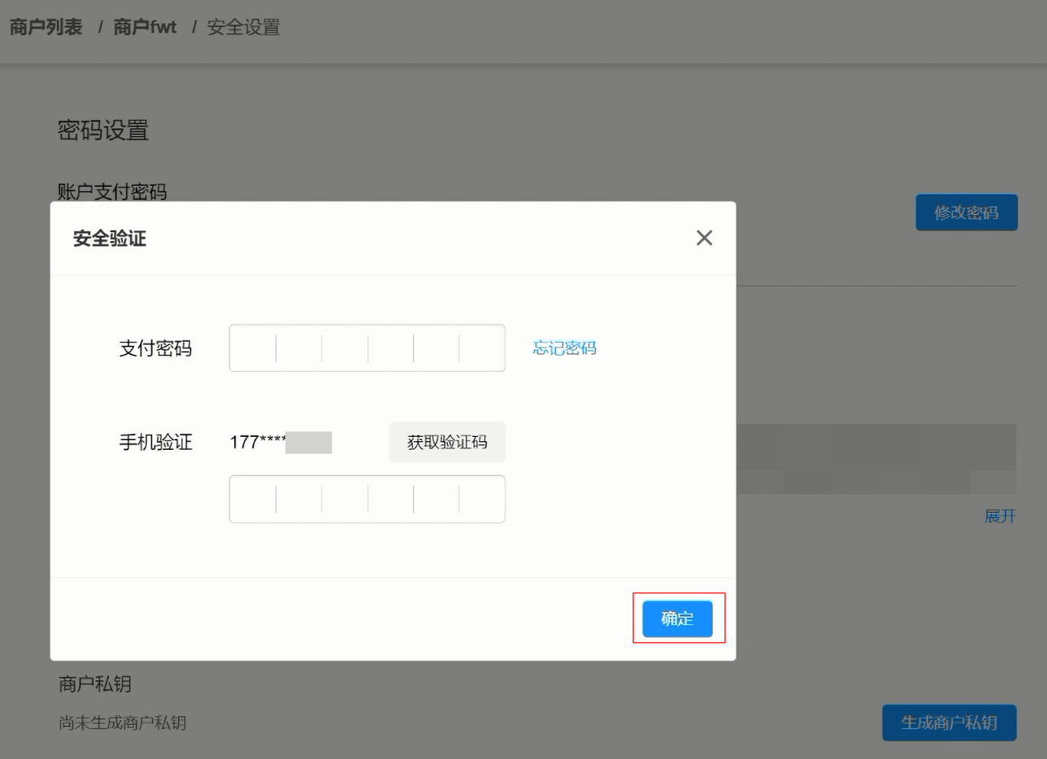The image size is (1047, 759).
Task: Click the 修改密码 button
Action: [x=966, y=213]
